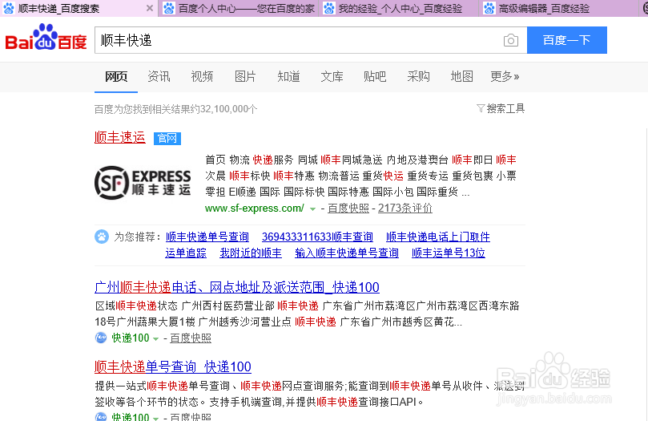Expand the dropdown arrow after www.sf-express.com/

pyautogui.click(x=313, y=208)
